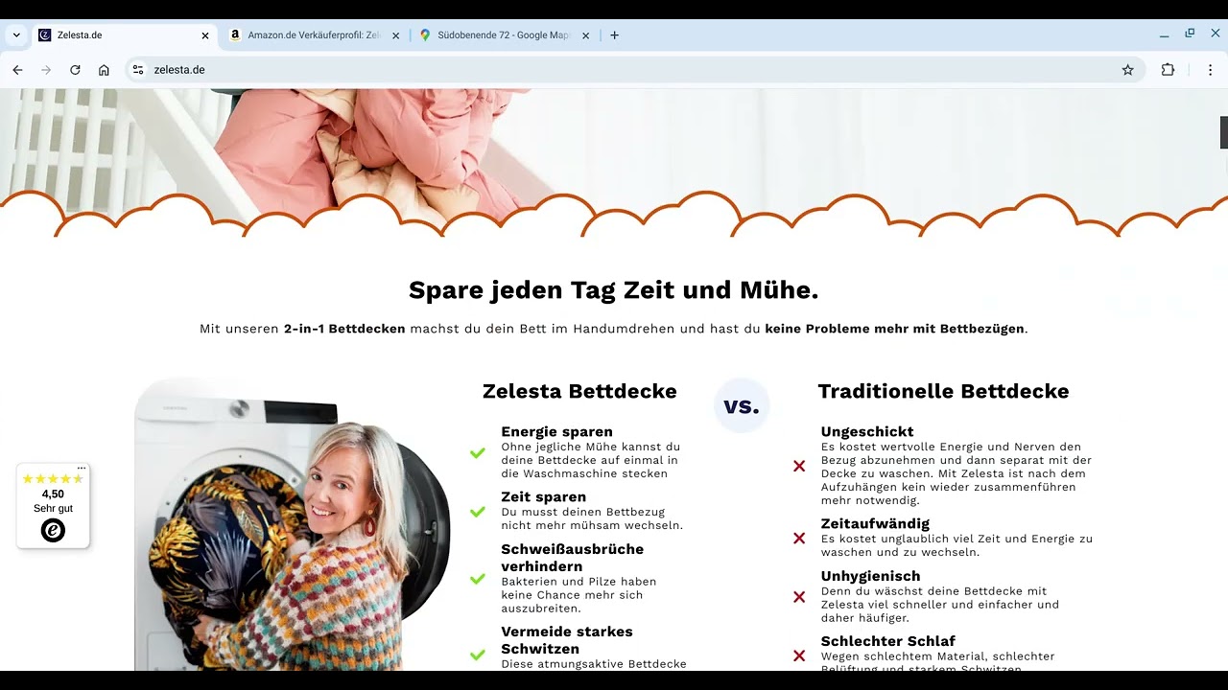Open the Chrome three-dot menu

1209,70
